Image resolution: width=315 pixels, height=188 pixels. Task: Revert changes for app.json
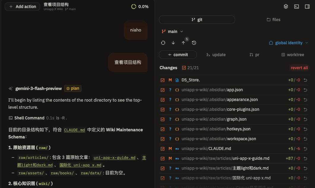305,90
